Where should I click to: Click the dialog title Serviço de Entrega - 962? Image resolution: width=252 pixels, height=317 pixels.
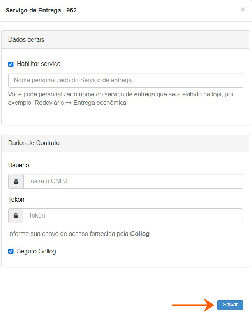[x=40, y=10]
